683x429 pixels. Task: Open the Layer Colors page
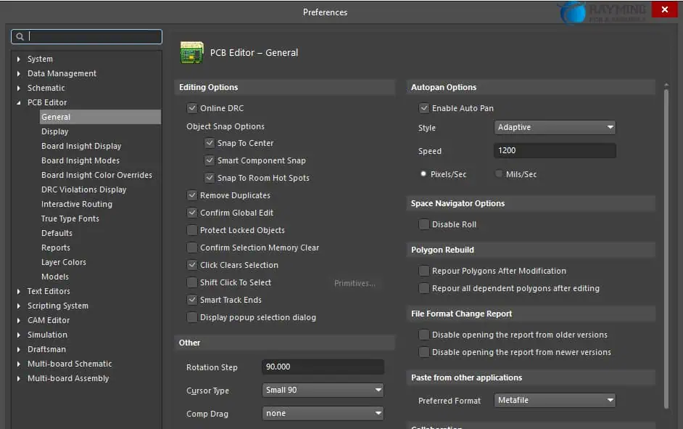click(63, 262)
